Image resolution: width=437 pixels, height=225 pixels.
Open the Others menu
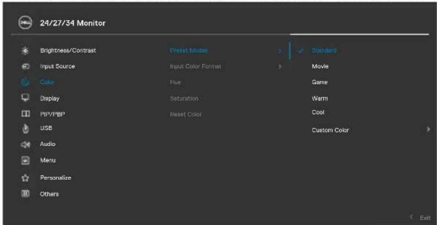click(49, 194)
